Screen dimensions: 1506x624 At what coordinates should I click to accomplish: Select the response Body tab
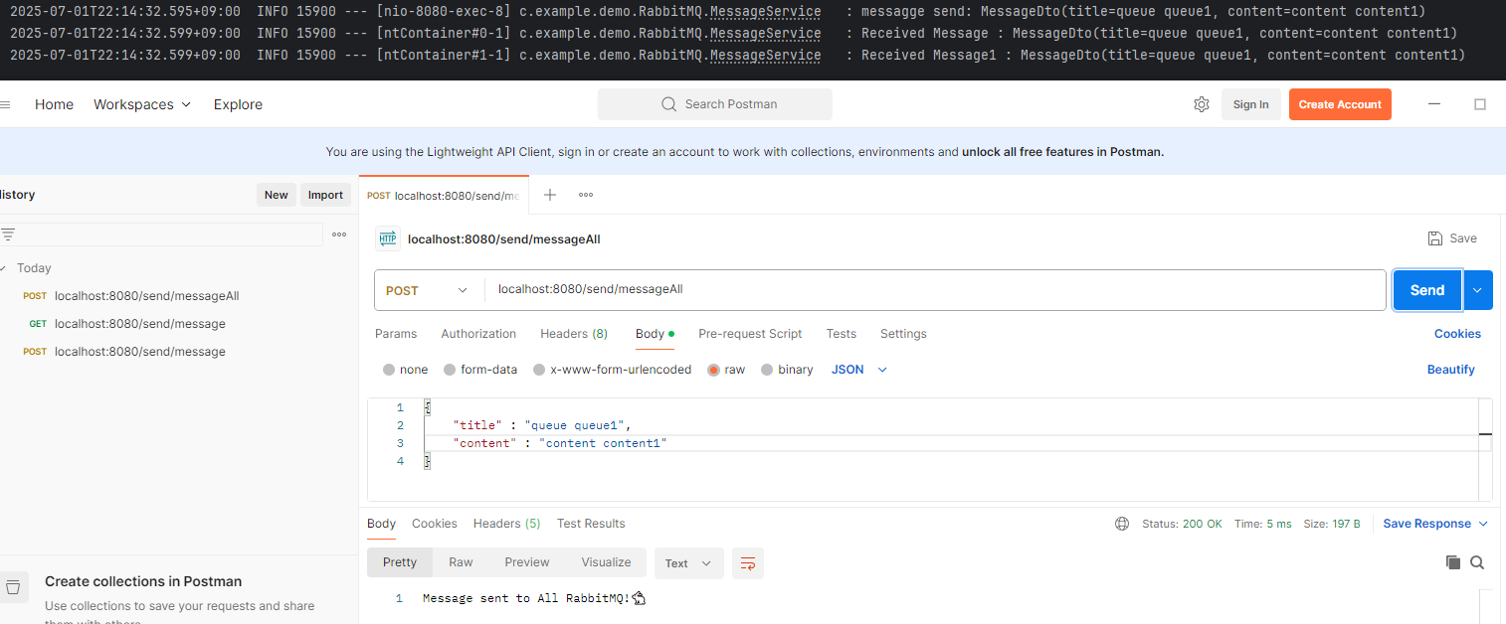(x=381, y=524)
